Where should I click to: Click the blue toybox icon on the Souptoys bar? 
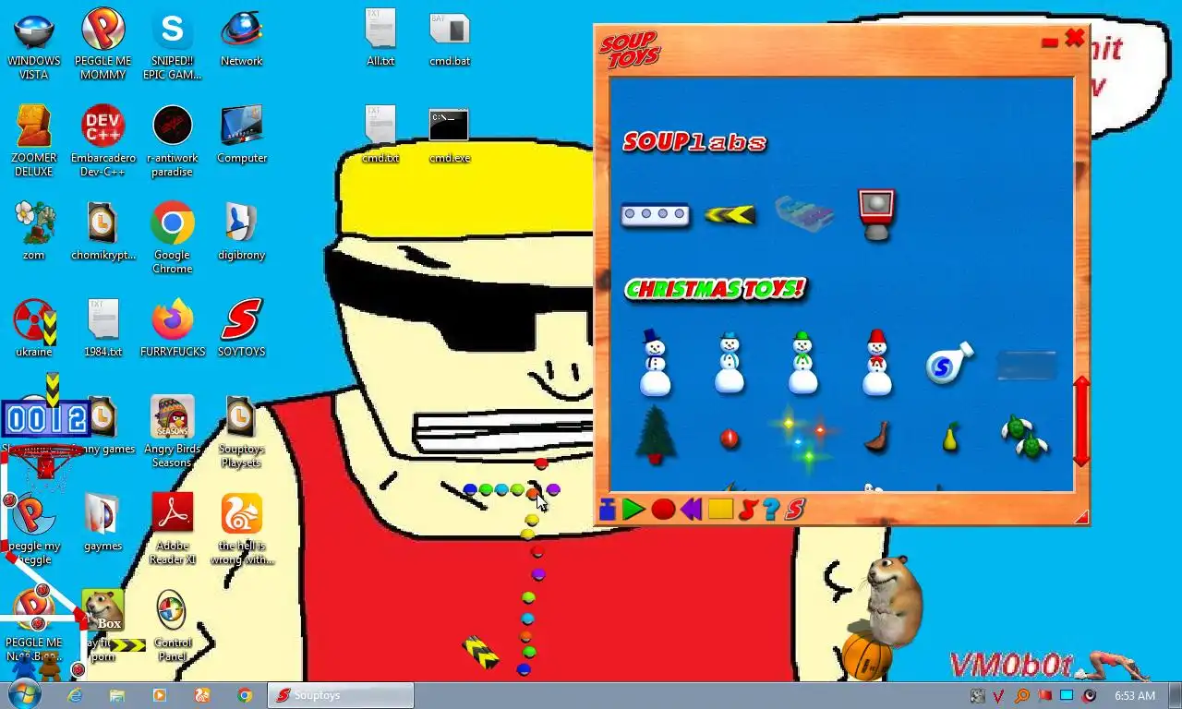coord(607,509)
